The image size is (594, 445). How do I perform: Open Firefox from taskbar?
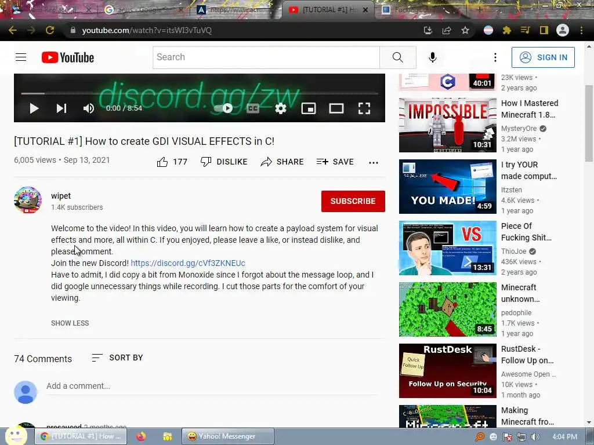141,436
